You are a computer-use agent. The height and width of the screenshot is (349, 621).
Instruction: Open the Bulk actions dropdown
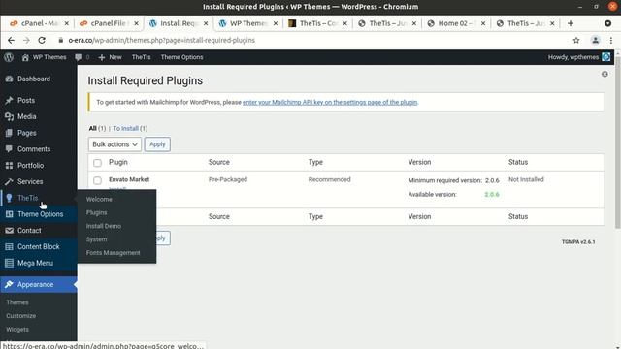tap(114, 144)
